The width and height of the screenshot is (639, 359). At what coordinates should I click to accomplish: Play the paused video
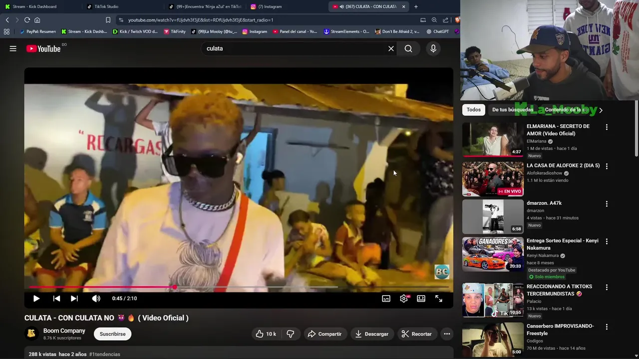point(36,298)
